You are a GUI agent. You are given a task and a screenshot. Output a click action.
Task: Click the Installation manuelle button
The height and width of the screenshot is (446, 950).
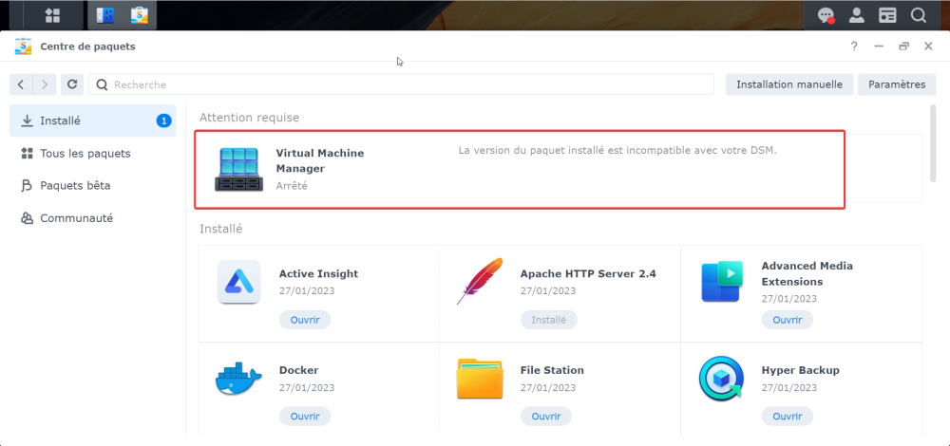pyautogui.click(x=789, y=84)
